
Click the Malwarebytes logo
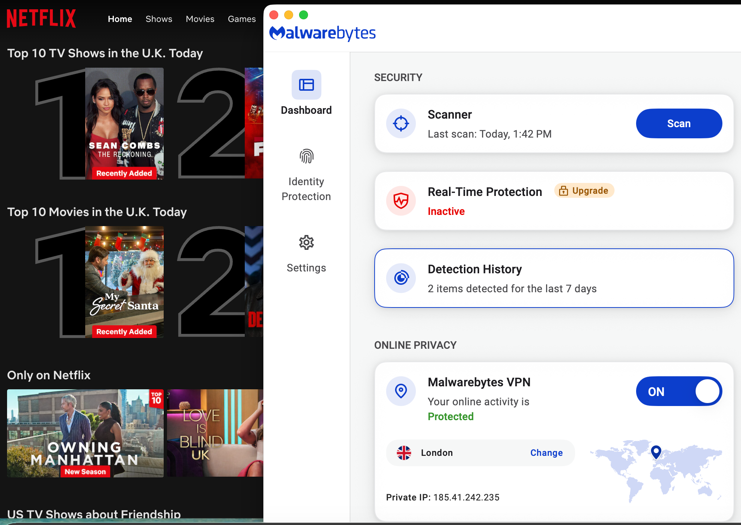coord(322,33)
